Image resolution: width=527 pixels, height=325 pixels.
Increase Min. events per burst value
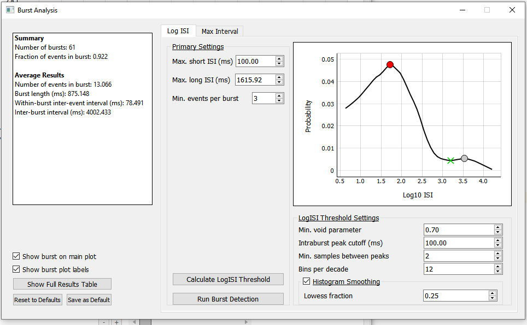[x=279, y=96]
